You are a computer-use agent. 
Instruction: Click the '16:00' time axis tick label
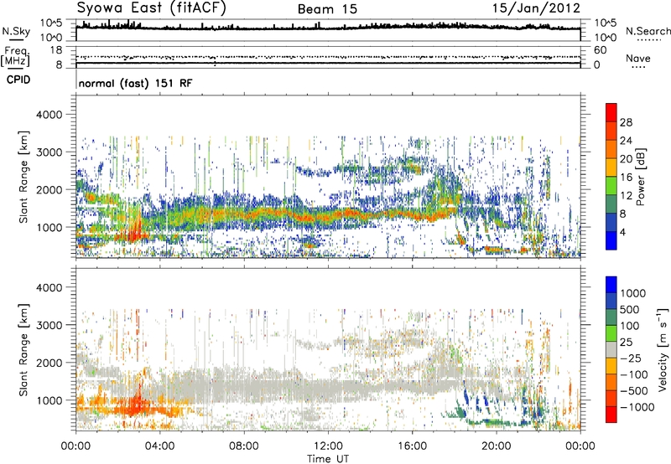[412, 446]
